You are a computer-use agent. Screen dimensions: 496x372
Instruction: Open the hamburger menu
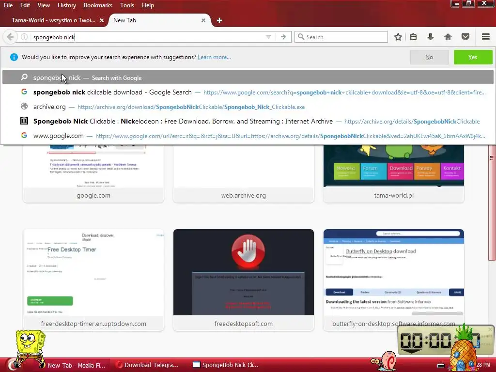485,37
